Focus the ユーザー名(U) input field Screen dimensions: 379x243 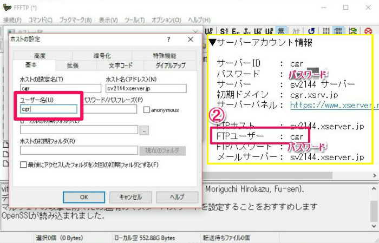(49, 109)
